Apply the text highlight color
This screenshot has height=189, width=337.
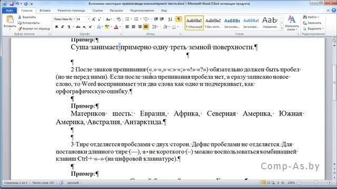click(107, 27)
